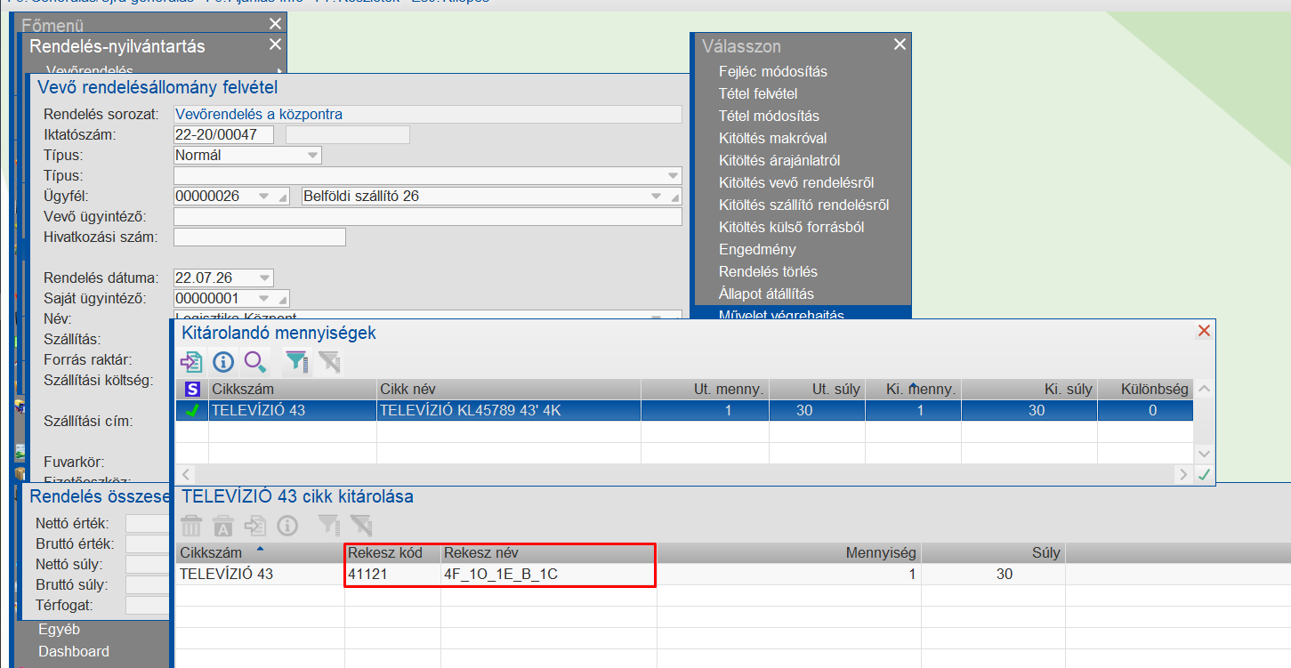
Task: Open the Saját ügyintéző dropdown 00000001
Action: (x=262, y=298)
